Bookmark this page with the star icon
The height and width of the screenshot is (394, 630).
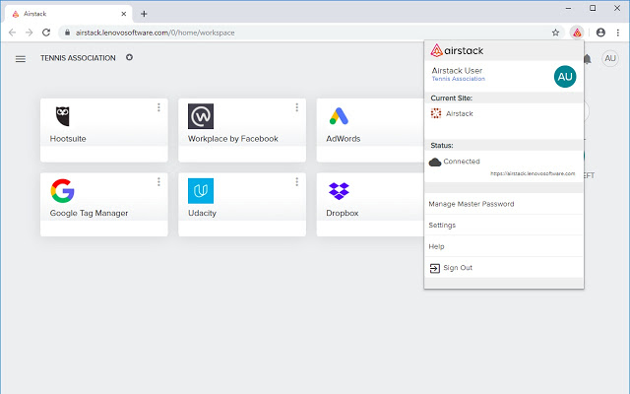pyautogui.click(x=555, y=33)
